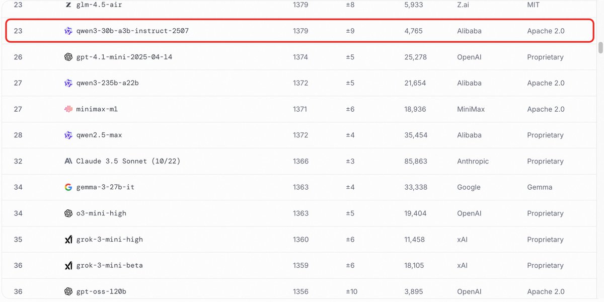Click the OpenAI icon beside gpt-oss-120b

(68, 291)
